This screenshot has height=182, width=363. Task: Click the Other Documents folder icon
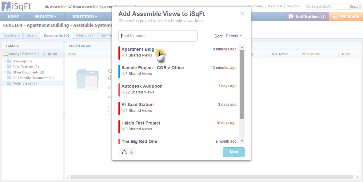click(9, 72)
